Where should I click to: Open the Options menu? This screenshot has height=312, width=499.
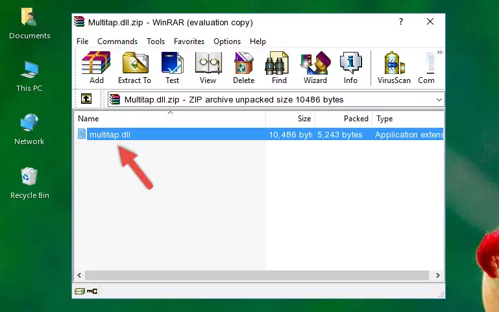tap(227, 42)
